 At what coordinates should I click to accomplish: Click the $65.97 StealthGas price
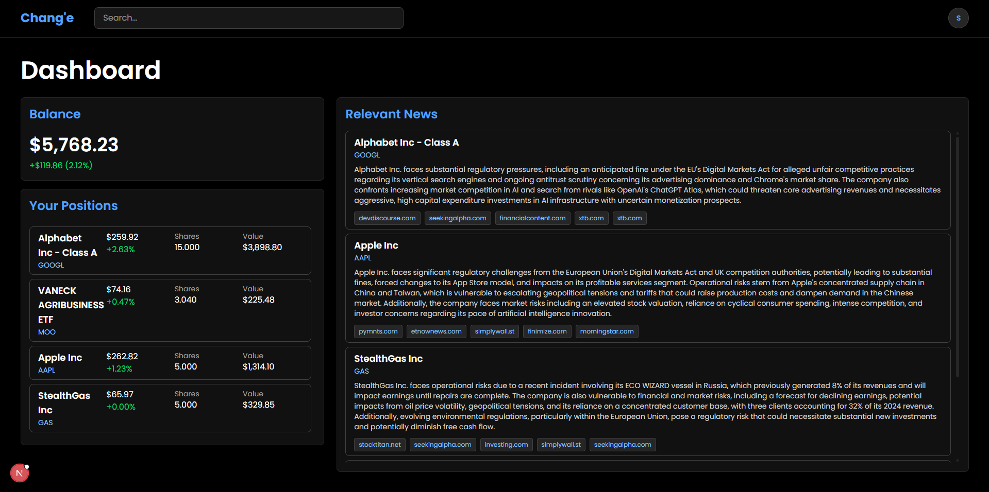[x=120, y=394]
